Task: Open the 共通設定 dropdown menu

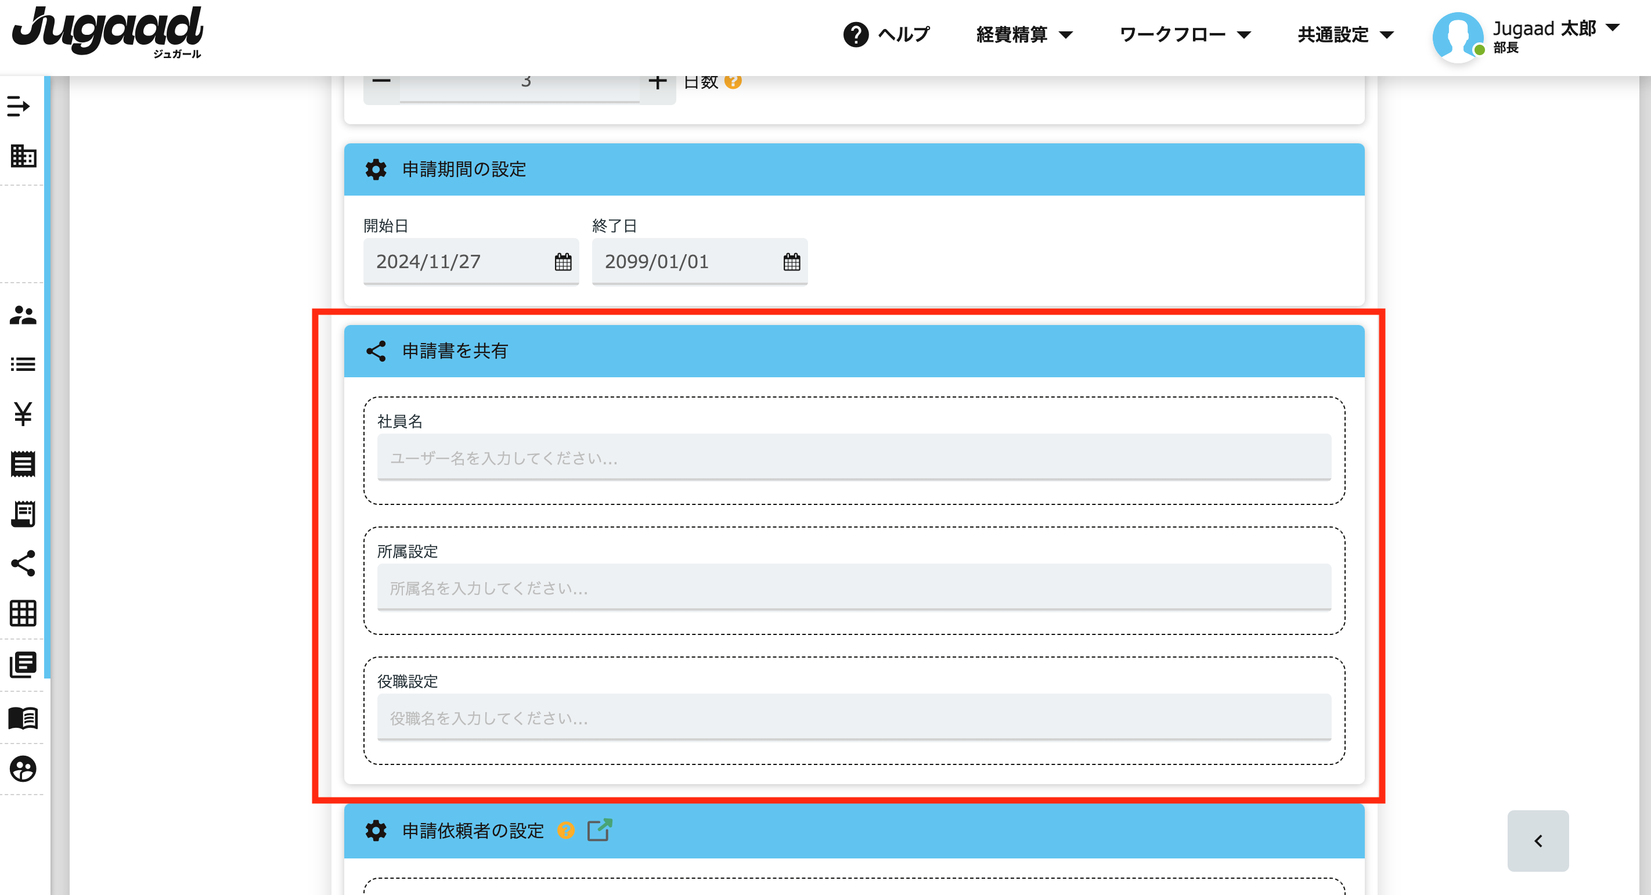Action: tap(1345, 35)
